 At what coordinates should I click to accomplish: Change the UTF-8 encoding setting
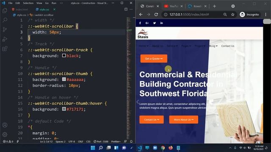(x=72, y=141)
